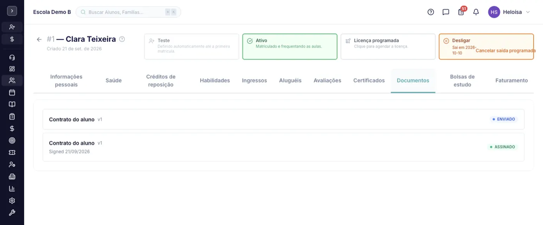
Task: Click the Signed 21/09/2026 text
Action: click(69, 152)
